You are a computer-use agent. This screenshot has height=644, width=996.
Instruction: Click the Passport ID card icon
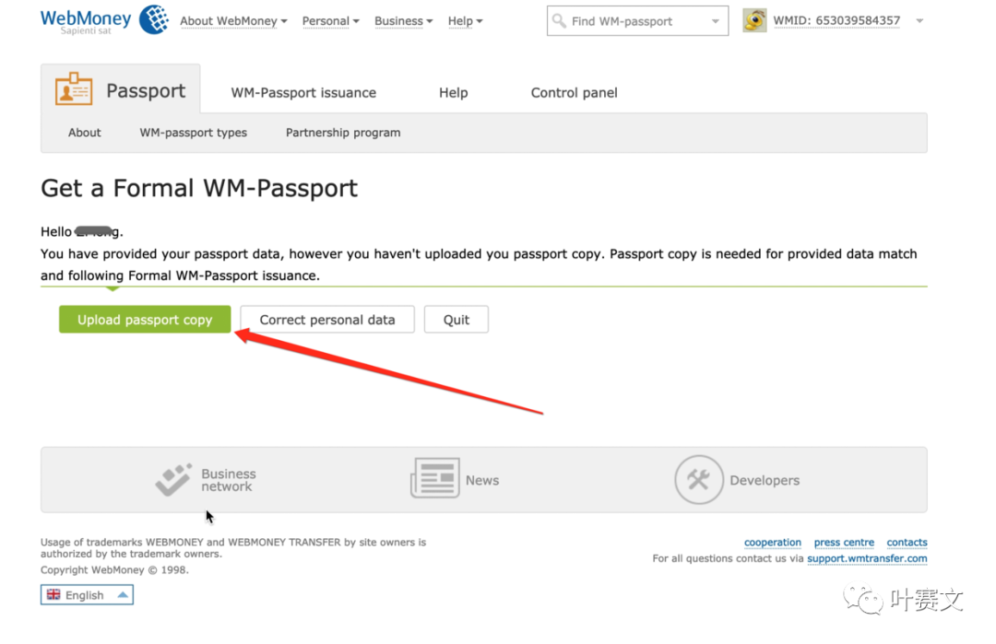click(74, 90)
